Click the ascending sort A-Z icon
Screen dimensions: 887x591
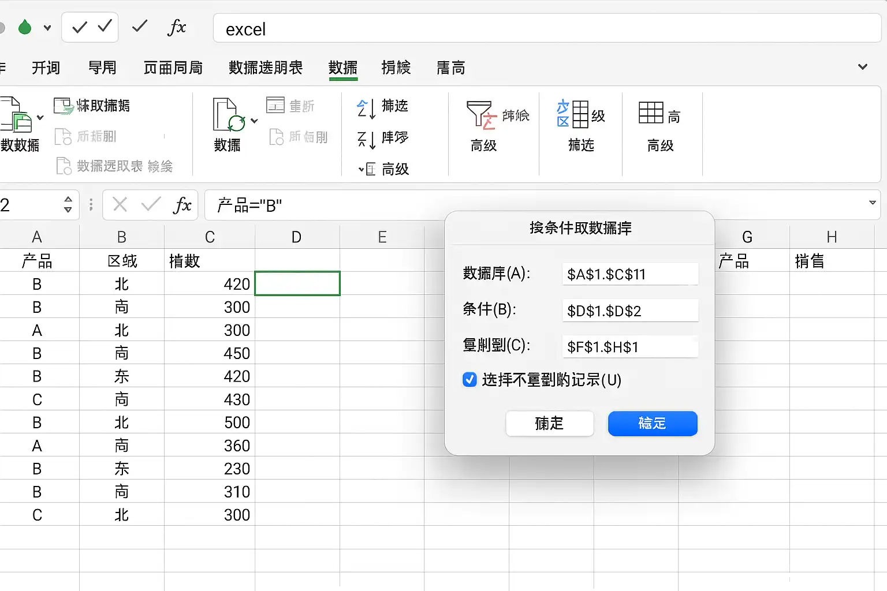tap(366, 108)
